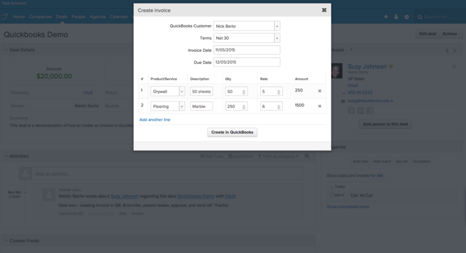This screenshot has height=253, width=466.
Task: Click the Due Date field
Action: (x=247, y=62)
